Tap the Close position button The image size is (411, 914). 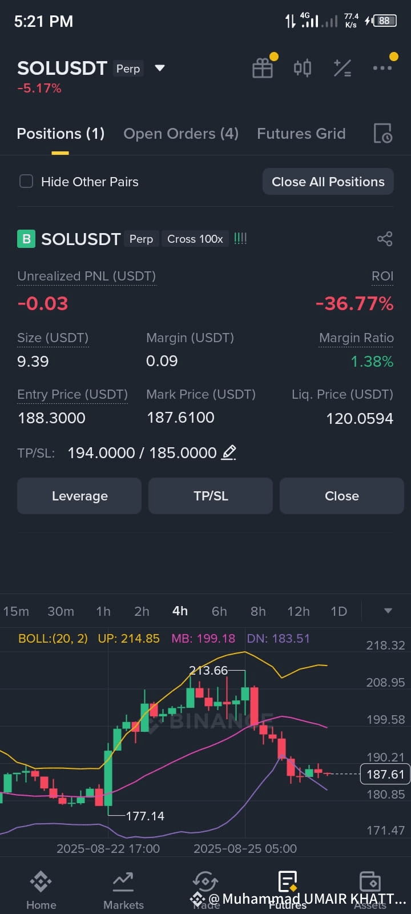(342, 496)
